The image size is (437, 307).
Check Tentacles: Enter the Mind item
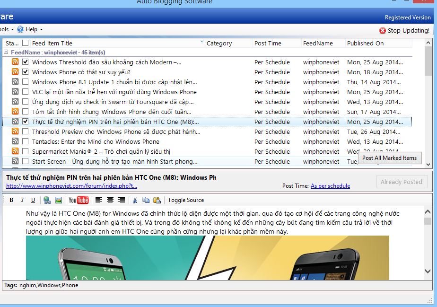26,141
